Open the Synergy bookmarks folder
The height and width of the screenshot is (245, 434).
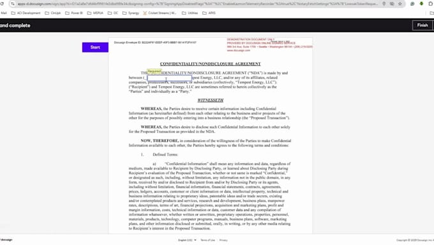[131, 13]
